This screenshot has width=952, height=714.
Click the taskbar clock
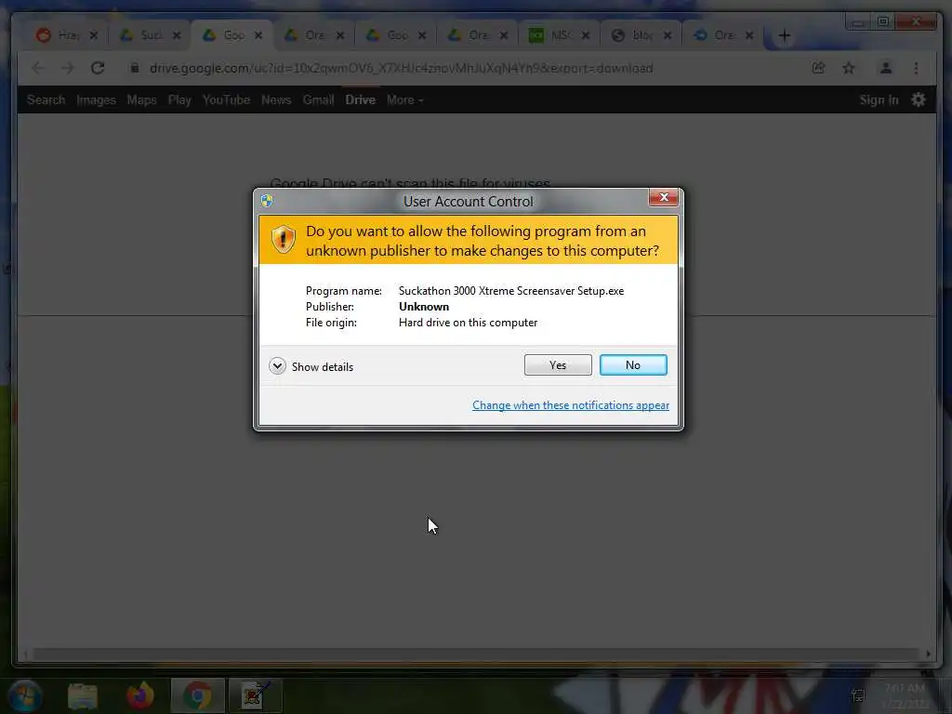(x=904, y=695)
